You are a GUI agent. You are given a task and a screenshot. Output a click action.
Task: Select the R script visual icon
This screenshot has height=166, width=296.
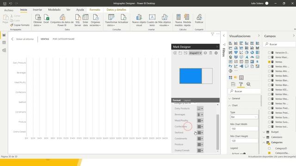click(258, 61)
